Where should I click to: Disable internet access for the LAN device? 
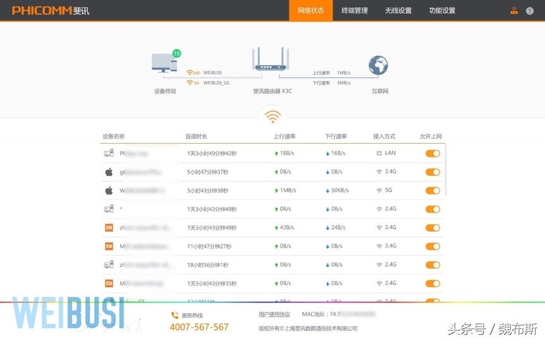432,153
